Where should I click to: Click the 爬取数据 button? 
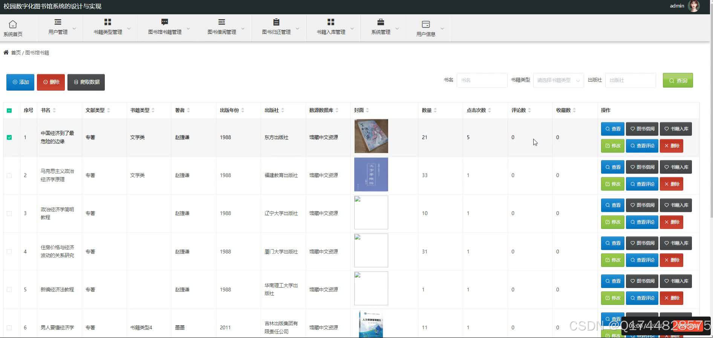[86, 82]
